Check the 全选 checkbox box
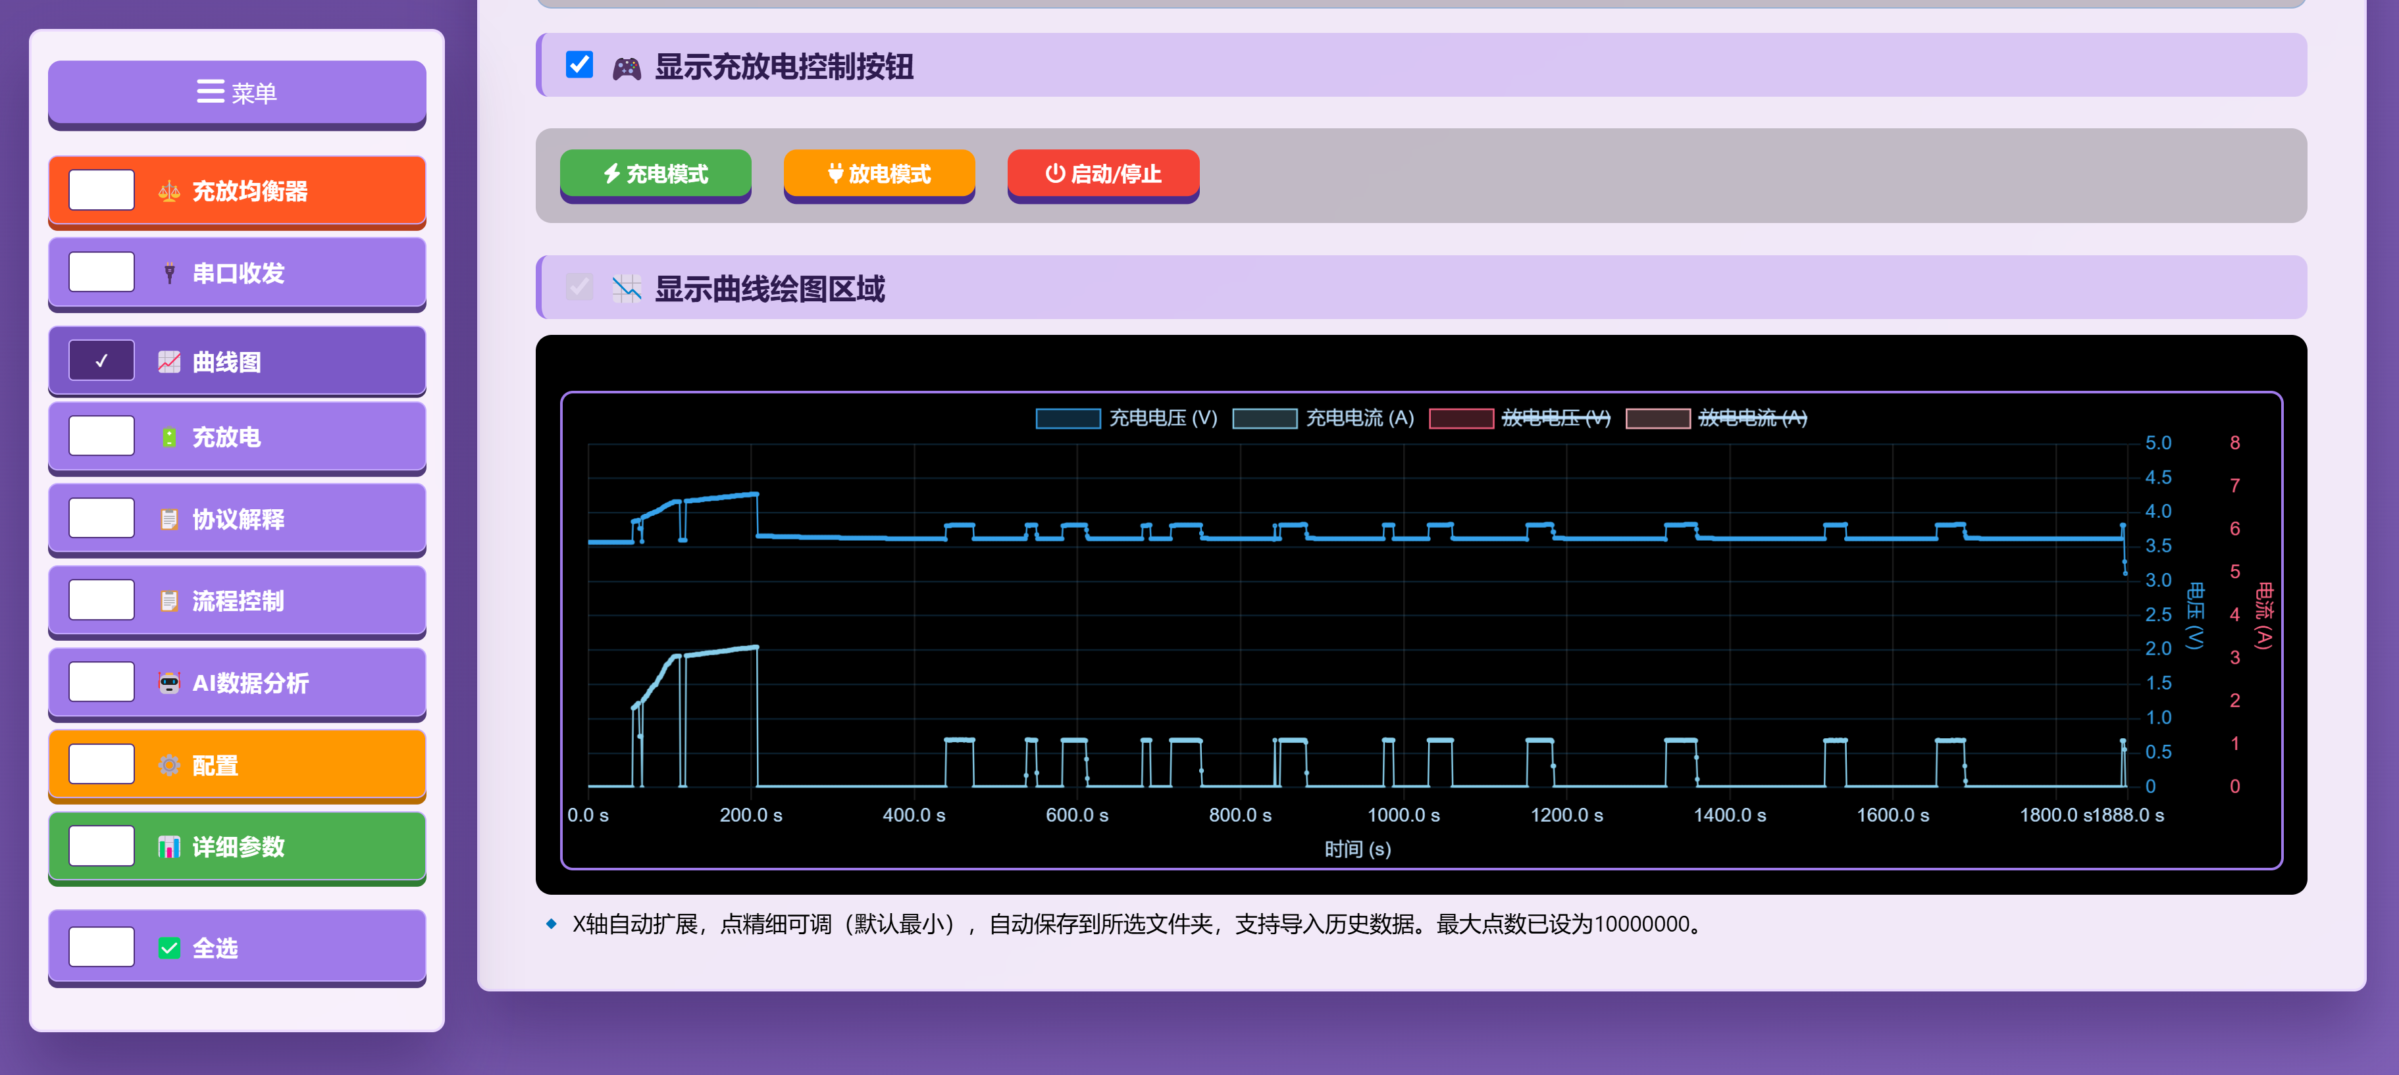Screen dimensions: 2399x1075 point(101,947)
